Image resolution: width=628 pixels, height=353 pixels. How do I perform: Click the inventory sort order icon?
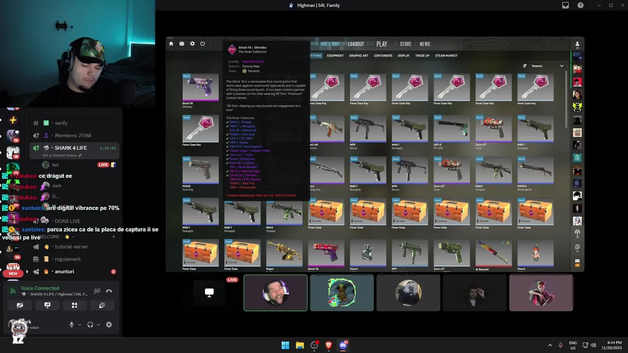coord(525,66)
